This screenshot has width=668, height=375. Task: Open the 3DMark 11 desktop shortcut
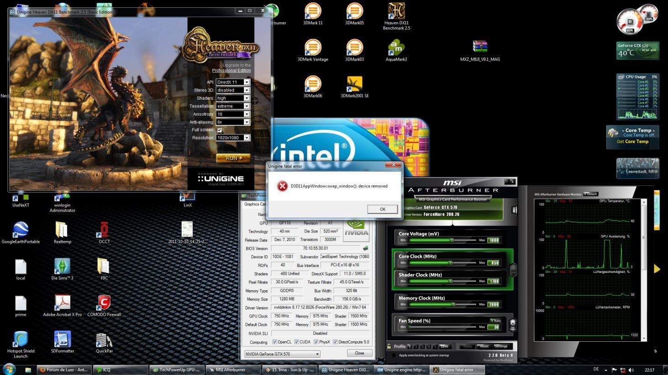313,14
